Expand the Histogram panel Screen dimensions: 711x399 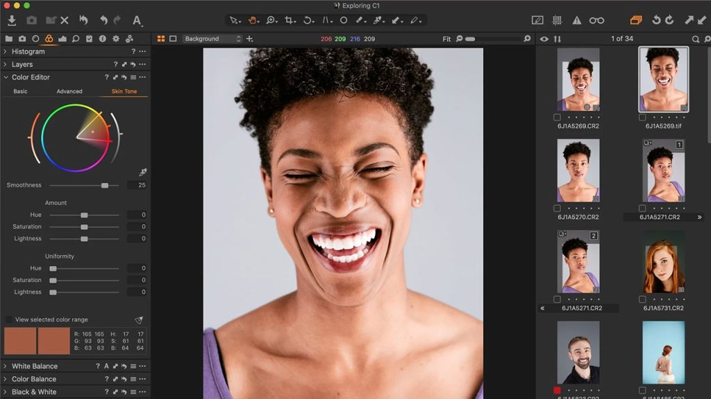point(28,51)
